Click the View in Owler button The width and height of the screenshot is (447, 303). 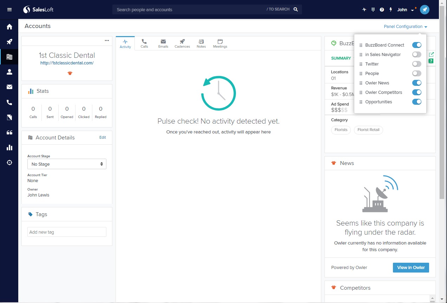[411, 268]
